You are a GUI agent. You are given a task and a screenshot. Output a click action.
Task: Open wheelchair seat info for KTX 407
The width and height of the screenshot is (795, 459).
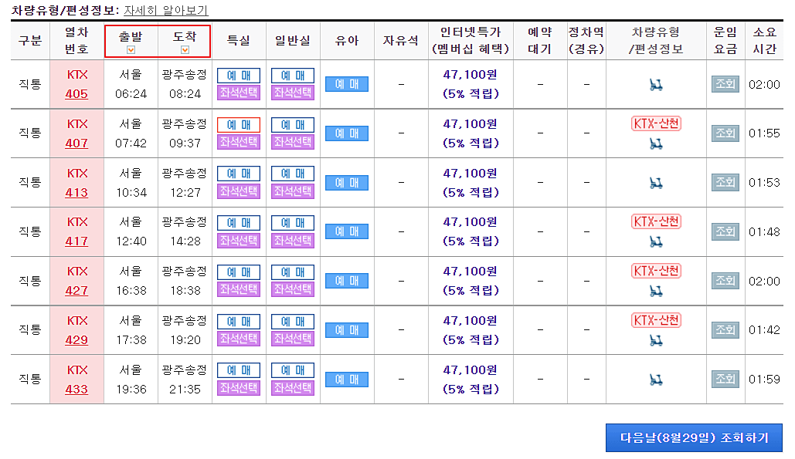coord(656,144)
